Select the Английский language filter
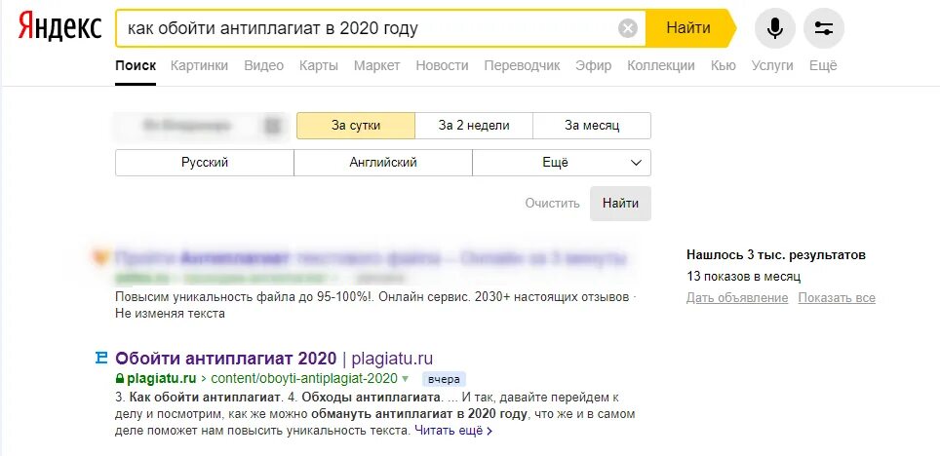 383,163
